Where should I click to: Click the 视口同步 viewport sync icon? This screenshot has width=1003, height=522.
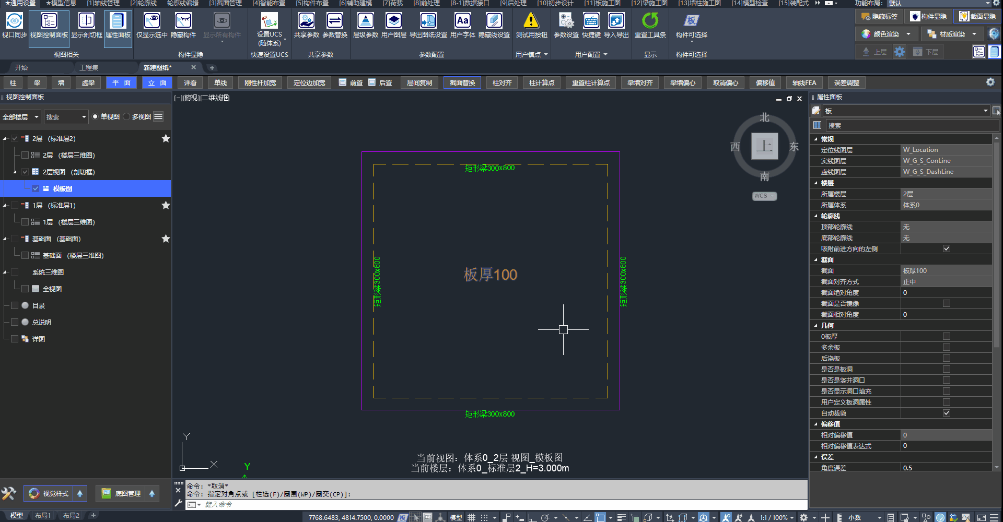(14, 21)
